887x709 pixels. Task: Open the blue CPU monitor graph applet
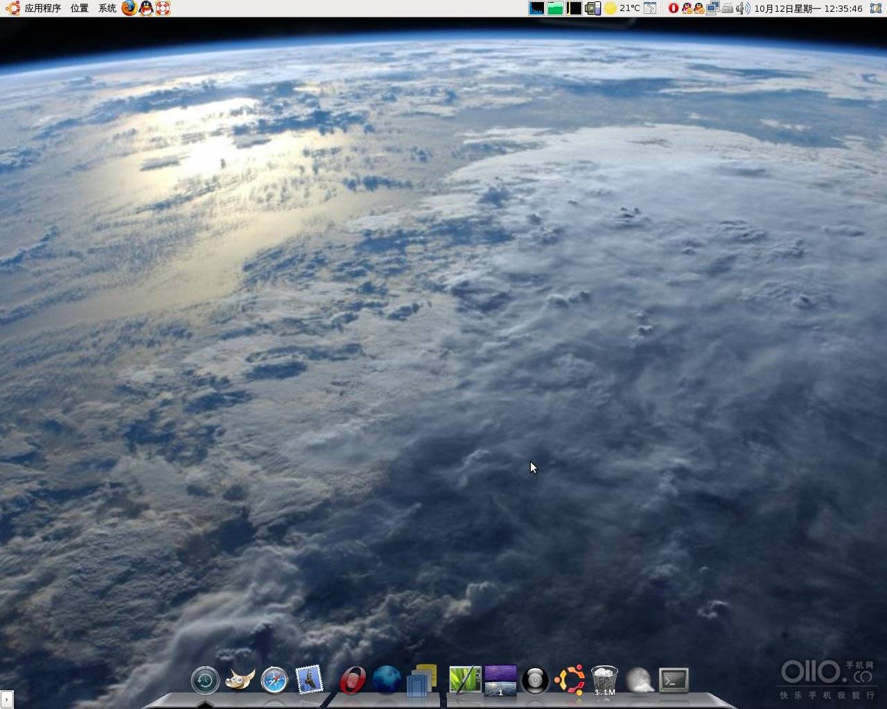click(x=537, y=8)
